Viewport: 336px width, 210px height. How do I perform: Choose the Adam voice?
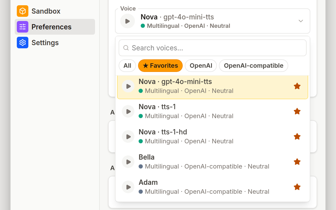click(213, 187)
